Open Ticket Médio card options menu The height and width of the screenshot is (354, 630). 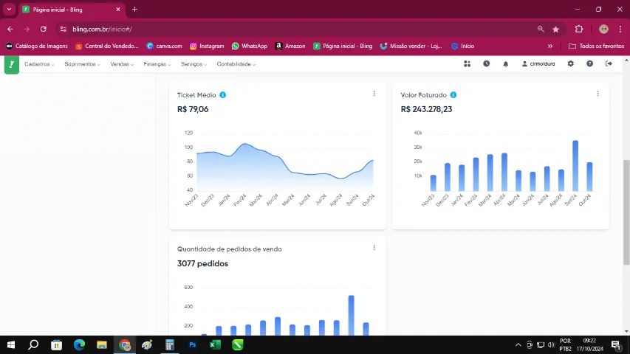coord(374,94)
